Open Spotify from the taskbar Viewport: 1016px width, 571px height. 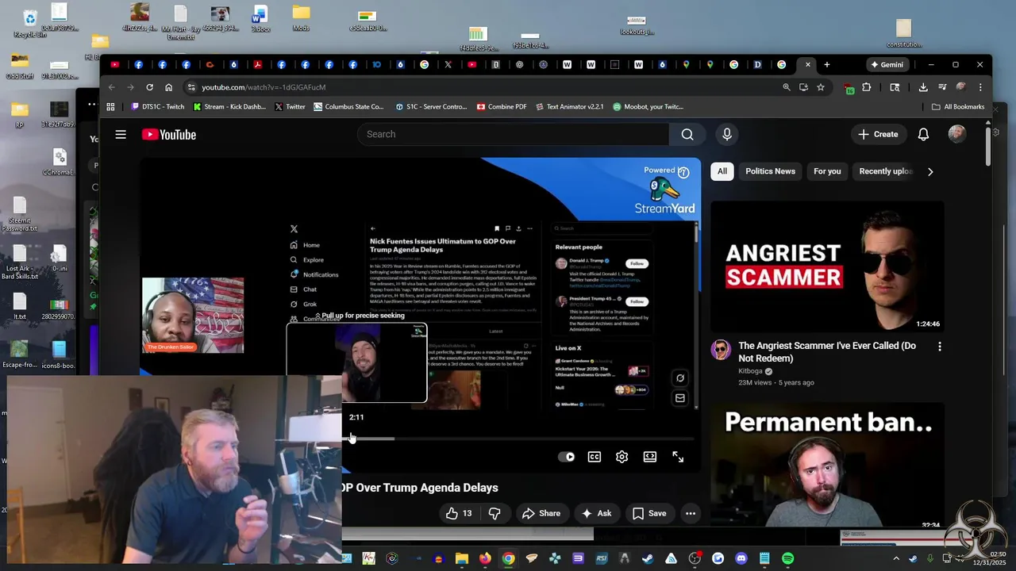[x=787, y=558]
